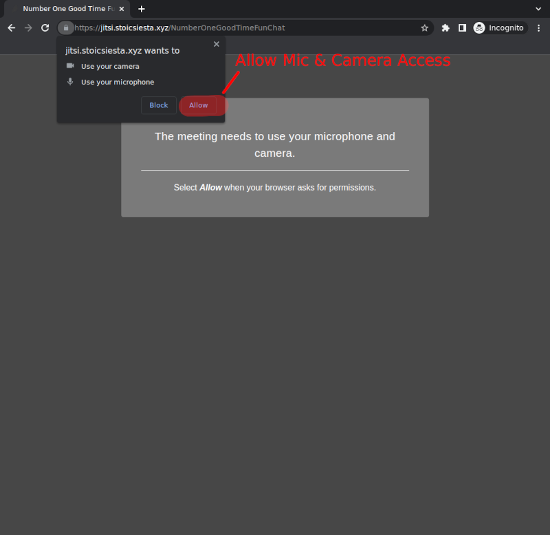This screenshot has width=550, height=535.
Task: Expand the tab search chevron
Action: (538, 9)
